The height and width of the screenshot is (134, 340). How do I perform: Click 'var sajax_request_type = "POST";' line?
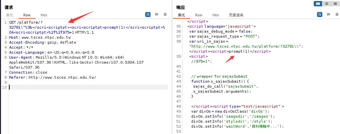click(224, 36)
